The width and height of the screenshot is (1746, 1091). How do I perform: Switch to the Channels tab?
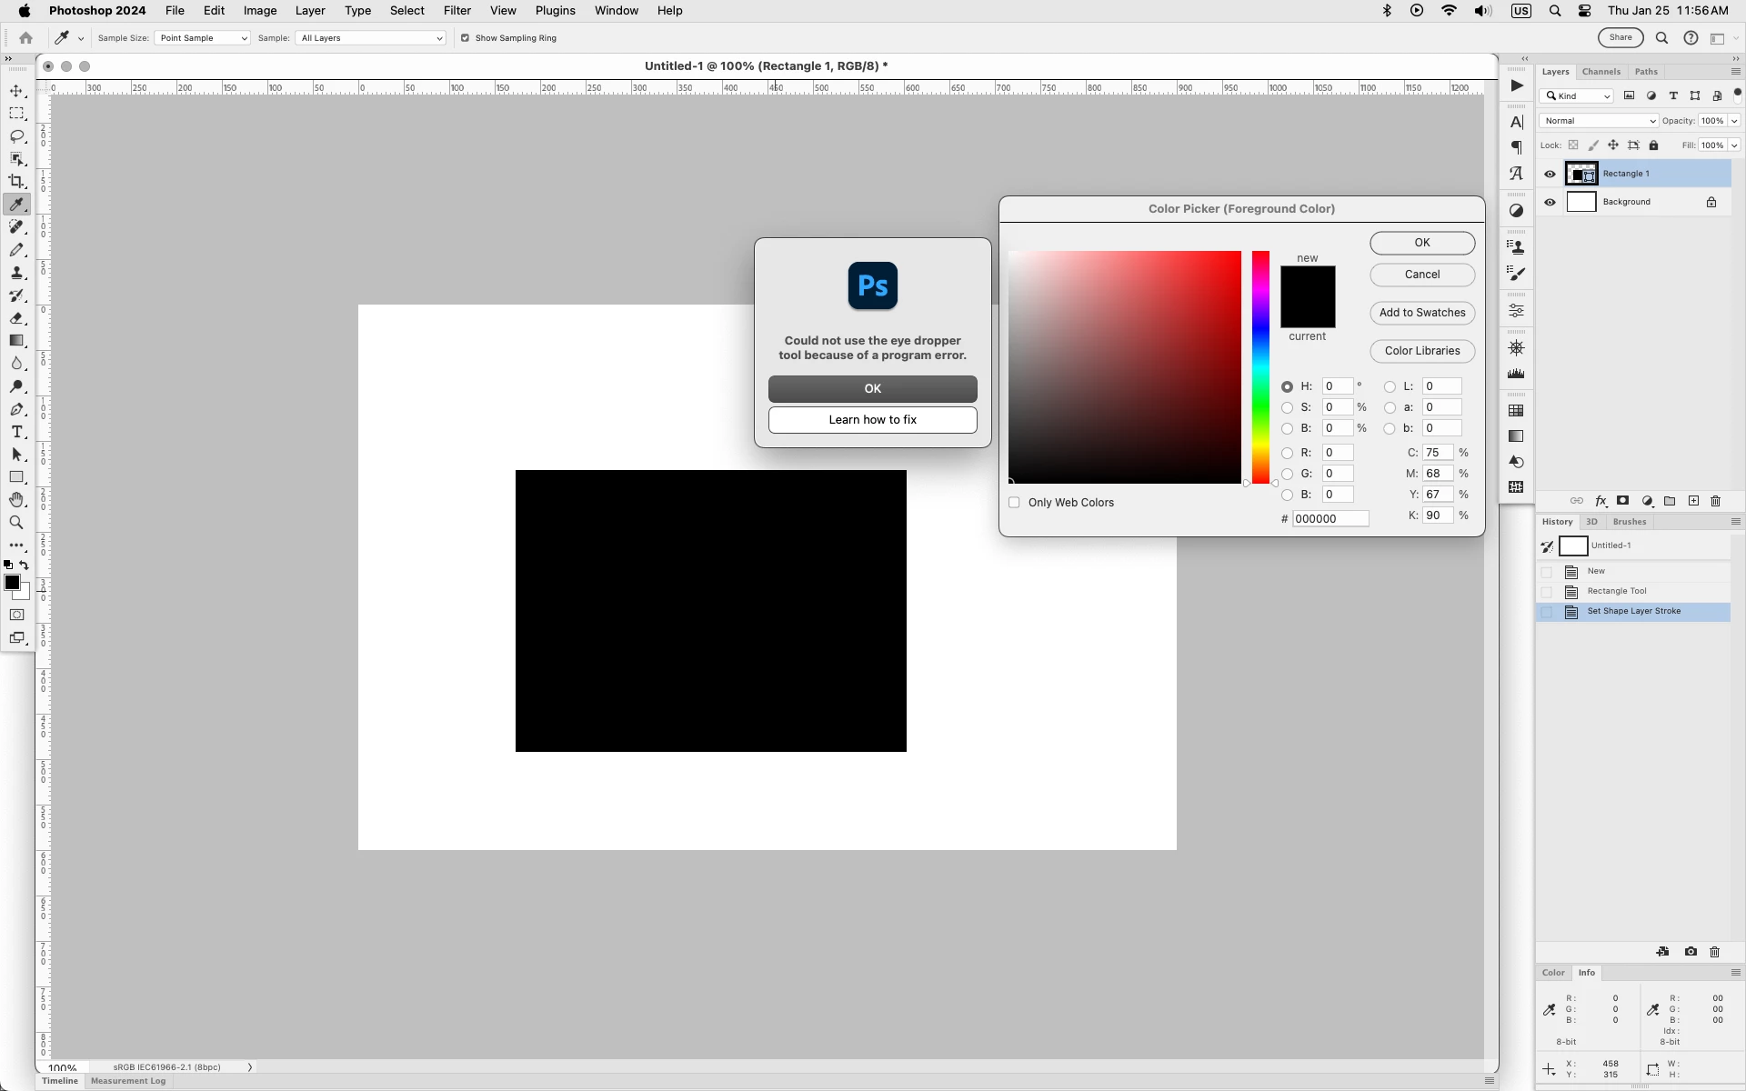click(1600, 72)
